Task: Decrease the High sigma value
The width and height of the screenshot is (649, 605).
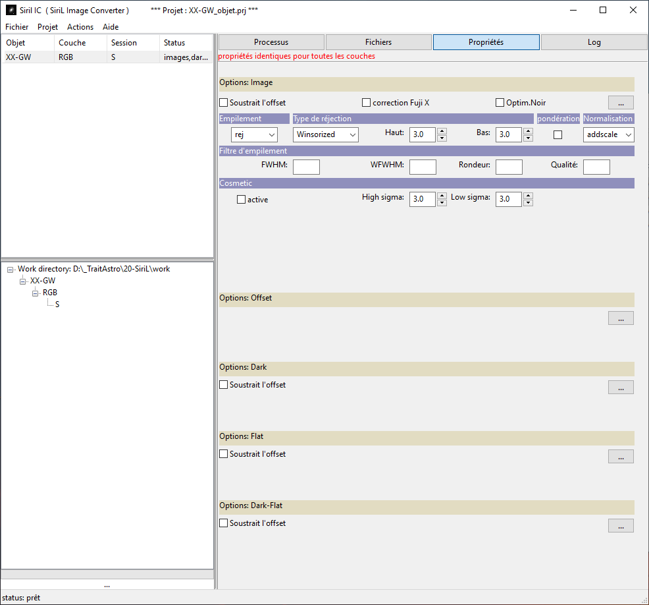Action: [442, 202]
